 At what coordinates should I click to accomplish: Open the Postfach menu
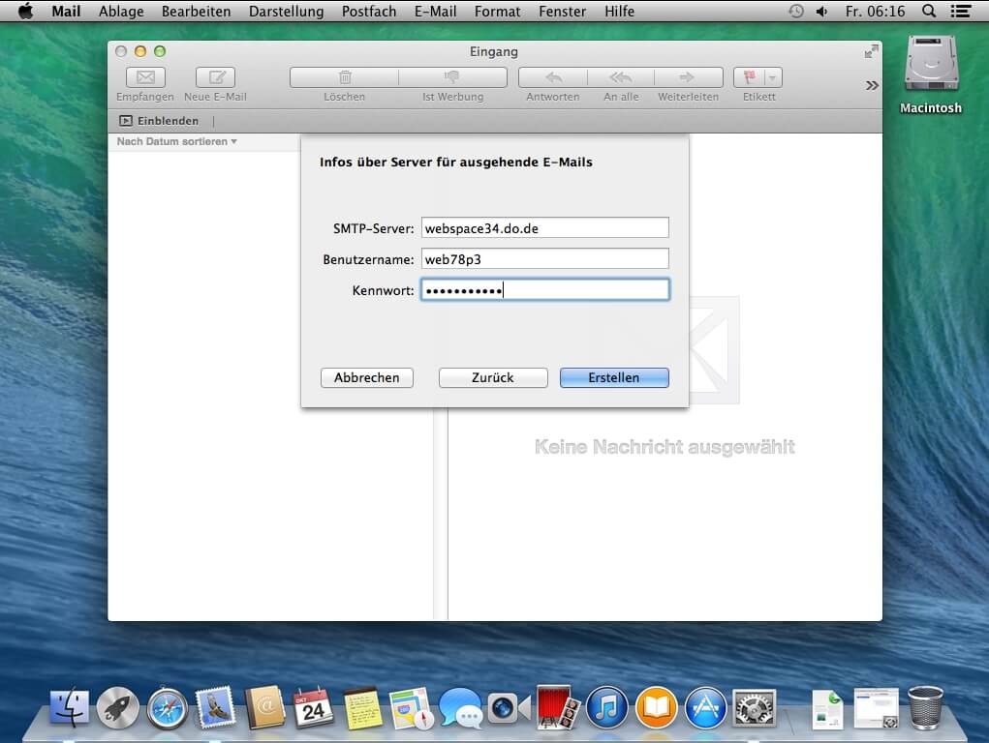coord(369,12)
